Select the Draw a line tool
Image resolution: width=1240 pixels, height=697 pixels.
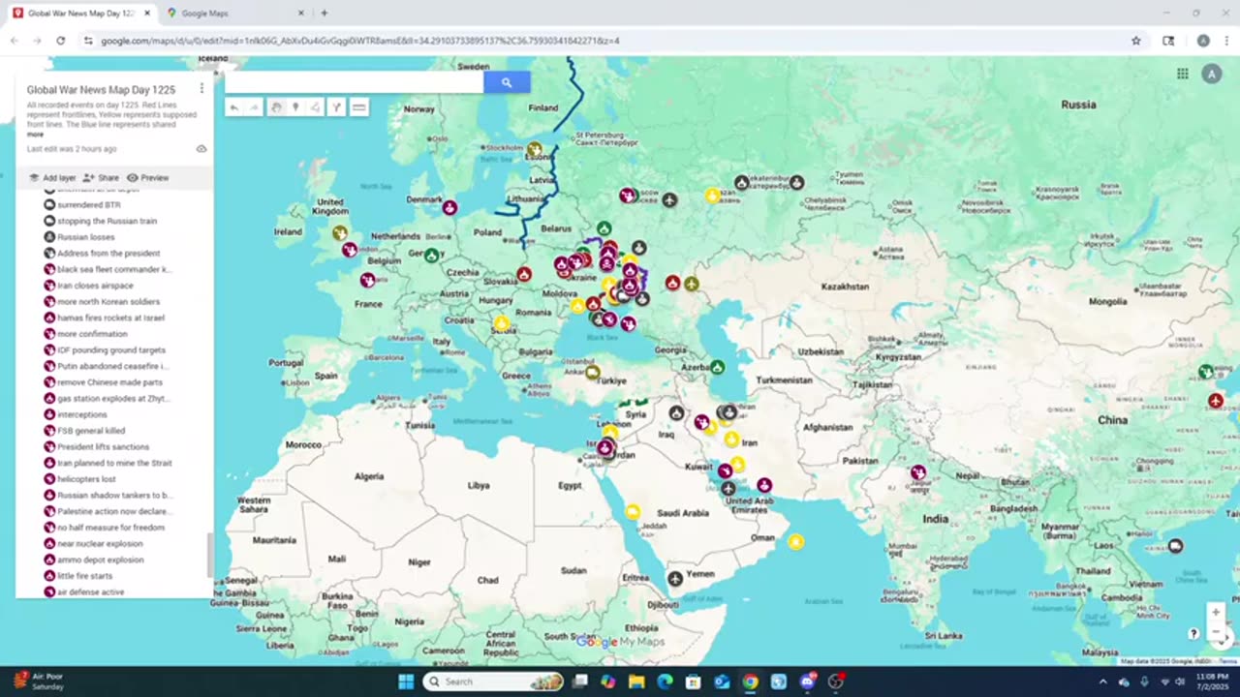coord(315,107)
